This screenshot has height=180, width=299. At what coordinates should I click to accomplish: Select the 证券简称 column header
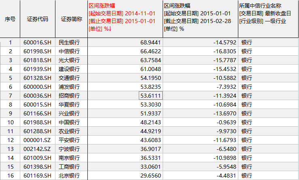click(x=72, y=19)
